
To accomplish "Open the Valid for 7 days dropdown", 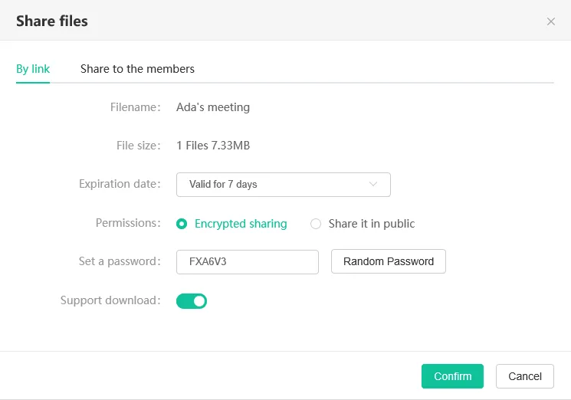I will tap(283, 185).
